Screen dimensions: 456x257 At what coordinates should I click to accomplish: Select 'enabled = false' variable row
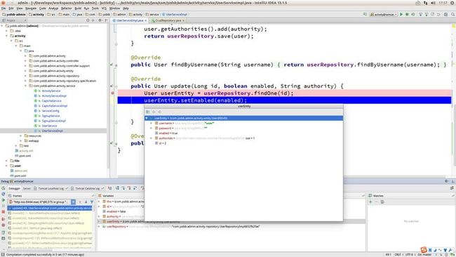[116, 211]
